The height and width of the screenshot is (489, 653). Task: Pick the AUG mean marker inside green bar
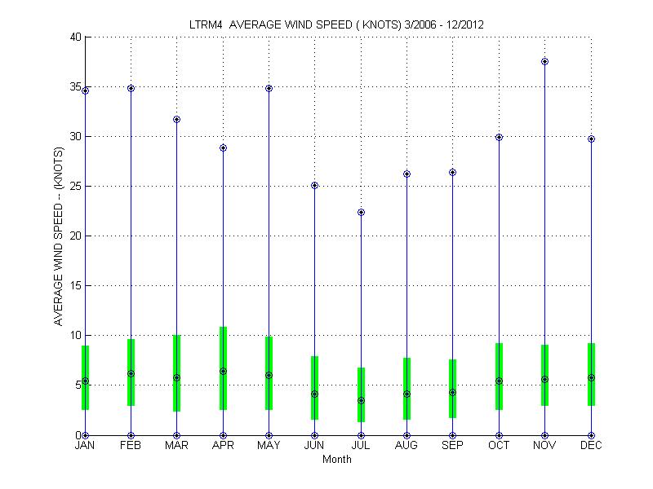(406, 394)
